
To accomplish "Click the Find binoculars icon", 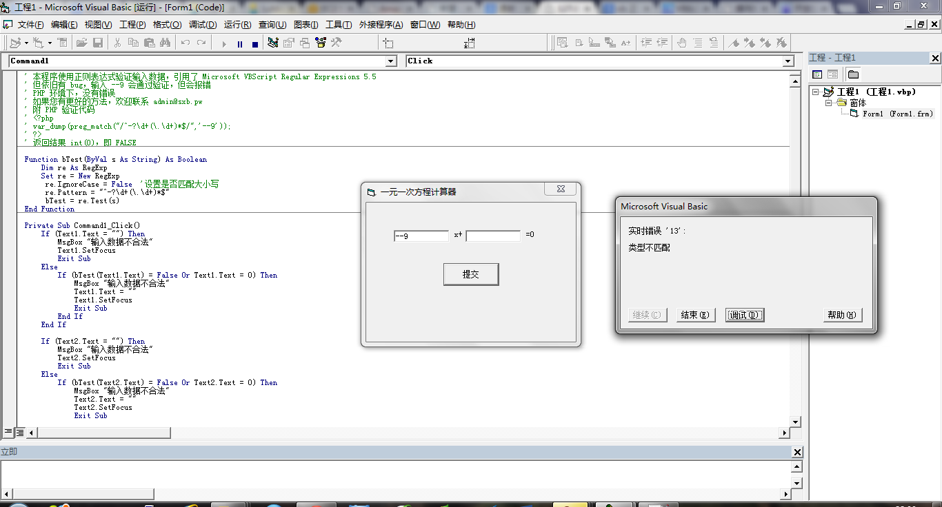I will click(x=165, y=43).
